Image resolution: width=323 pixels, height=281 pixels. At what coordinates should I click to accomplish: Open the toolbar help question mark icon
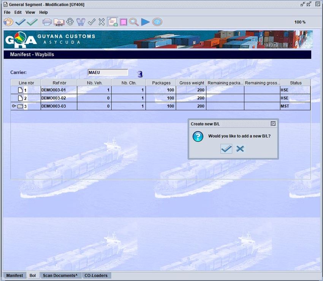[157, 22]
